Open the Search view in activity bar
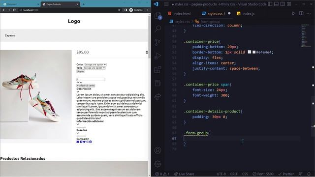315x177 pixels. tap(157, 29)
